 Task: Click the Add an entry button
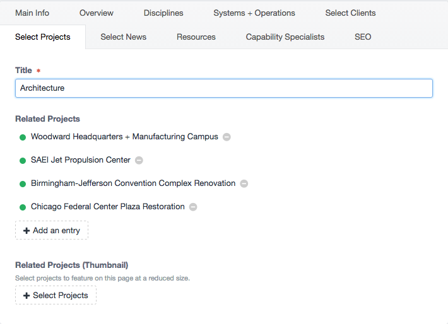click(x=52, y=230)
